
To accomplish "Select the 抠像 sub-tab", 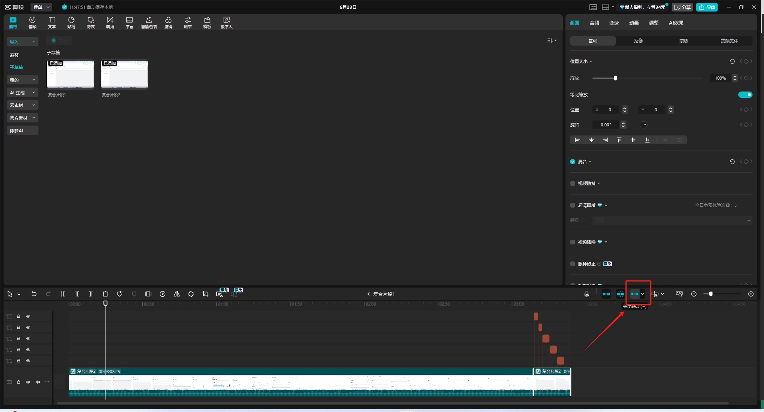I will 638,41.
